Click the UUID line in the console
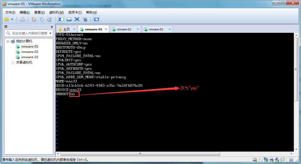The height and width of the screenshot is (164, 301). click(x=99, y=86)
